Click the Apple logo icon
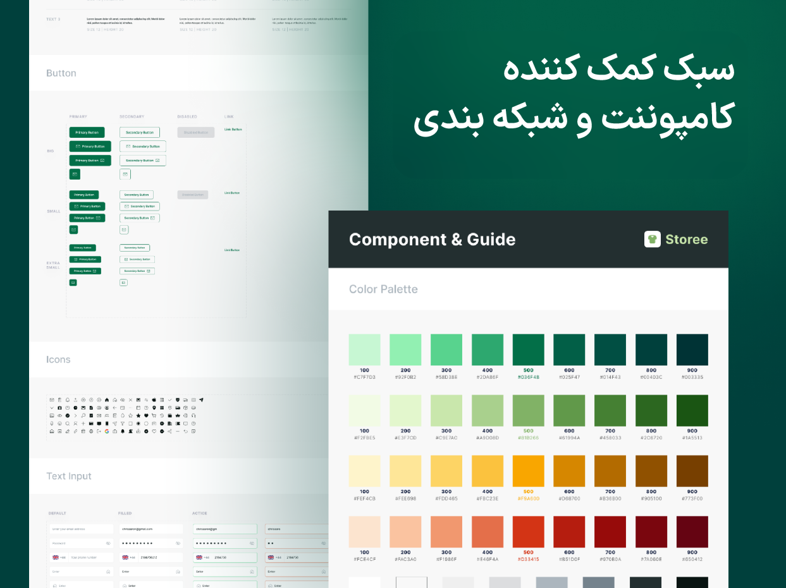The width and height of the screenshot is (786, 588). coord(154,400)
